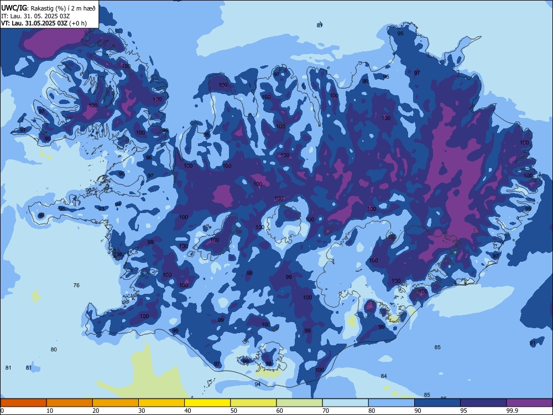Click the "UWC/IG: Rakastig (%) í 2 m hæð" title
The height and width of the screenshot is (415, 553).
48,8
